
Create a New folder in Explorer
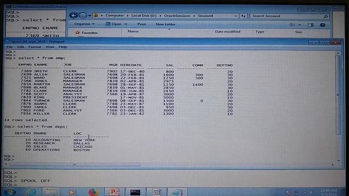click(165, 24)
